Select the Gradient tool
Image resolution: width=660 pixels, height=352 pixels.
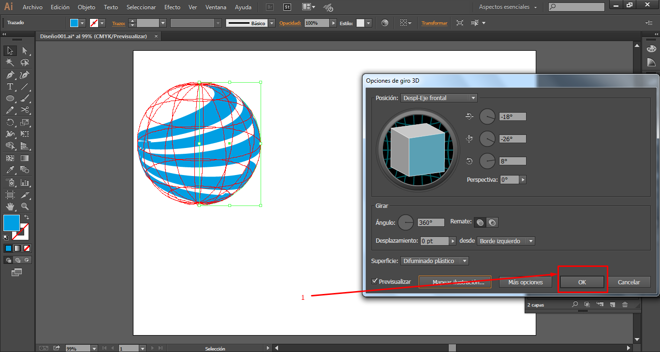coord(25,158)
